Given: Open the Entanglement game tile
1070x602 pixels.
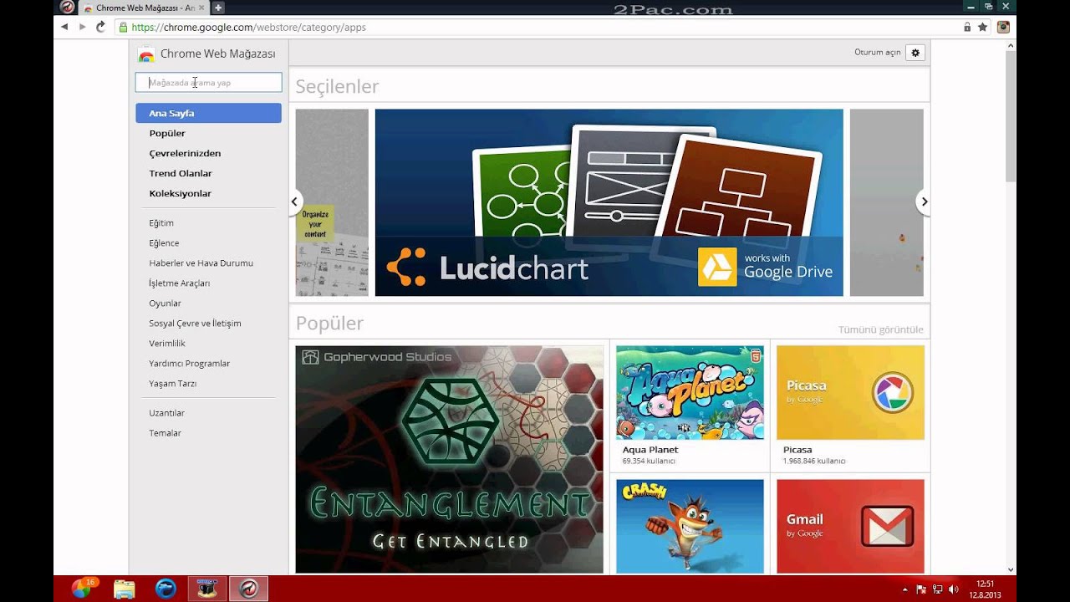Looking at the screenshot, I should point(449,459).
